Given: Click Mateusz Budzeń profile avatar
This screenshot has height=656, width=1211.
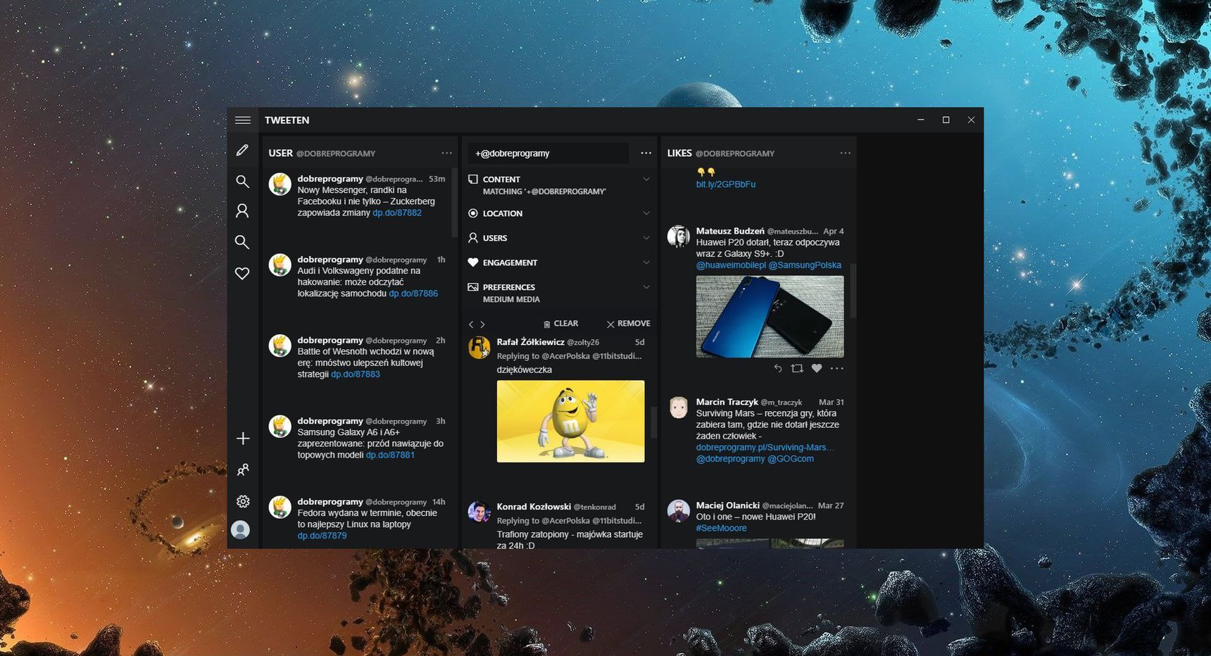Looking at the screenshot, I should (679, 236).
